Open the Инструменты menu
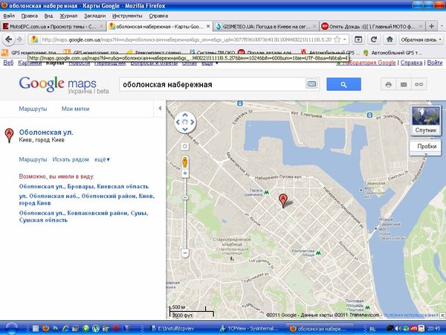This screenshot has height=335, width=446. (127, 16)
